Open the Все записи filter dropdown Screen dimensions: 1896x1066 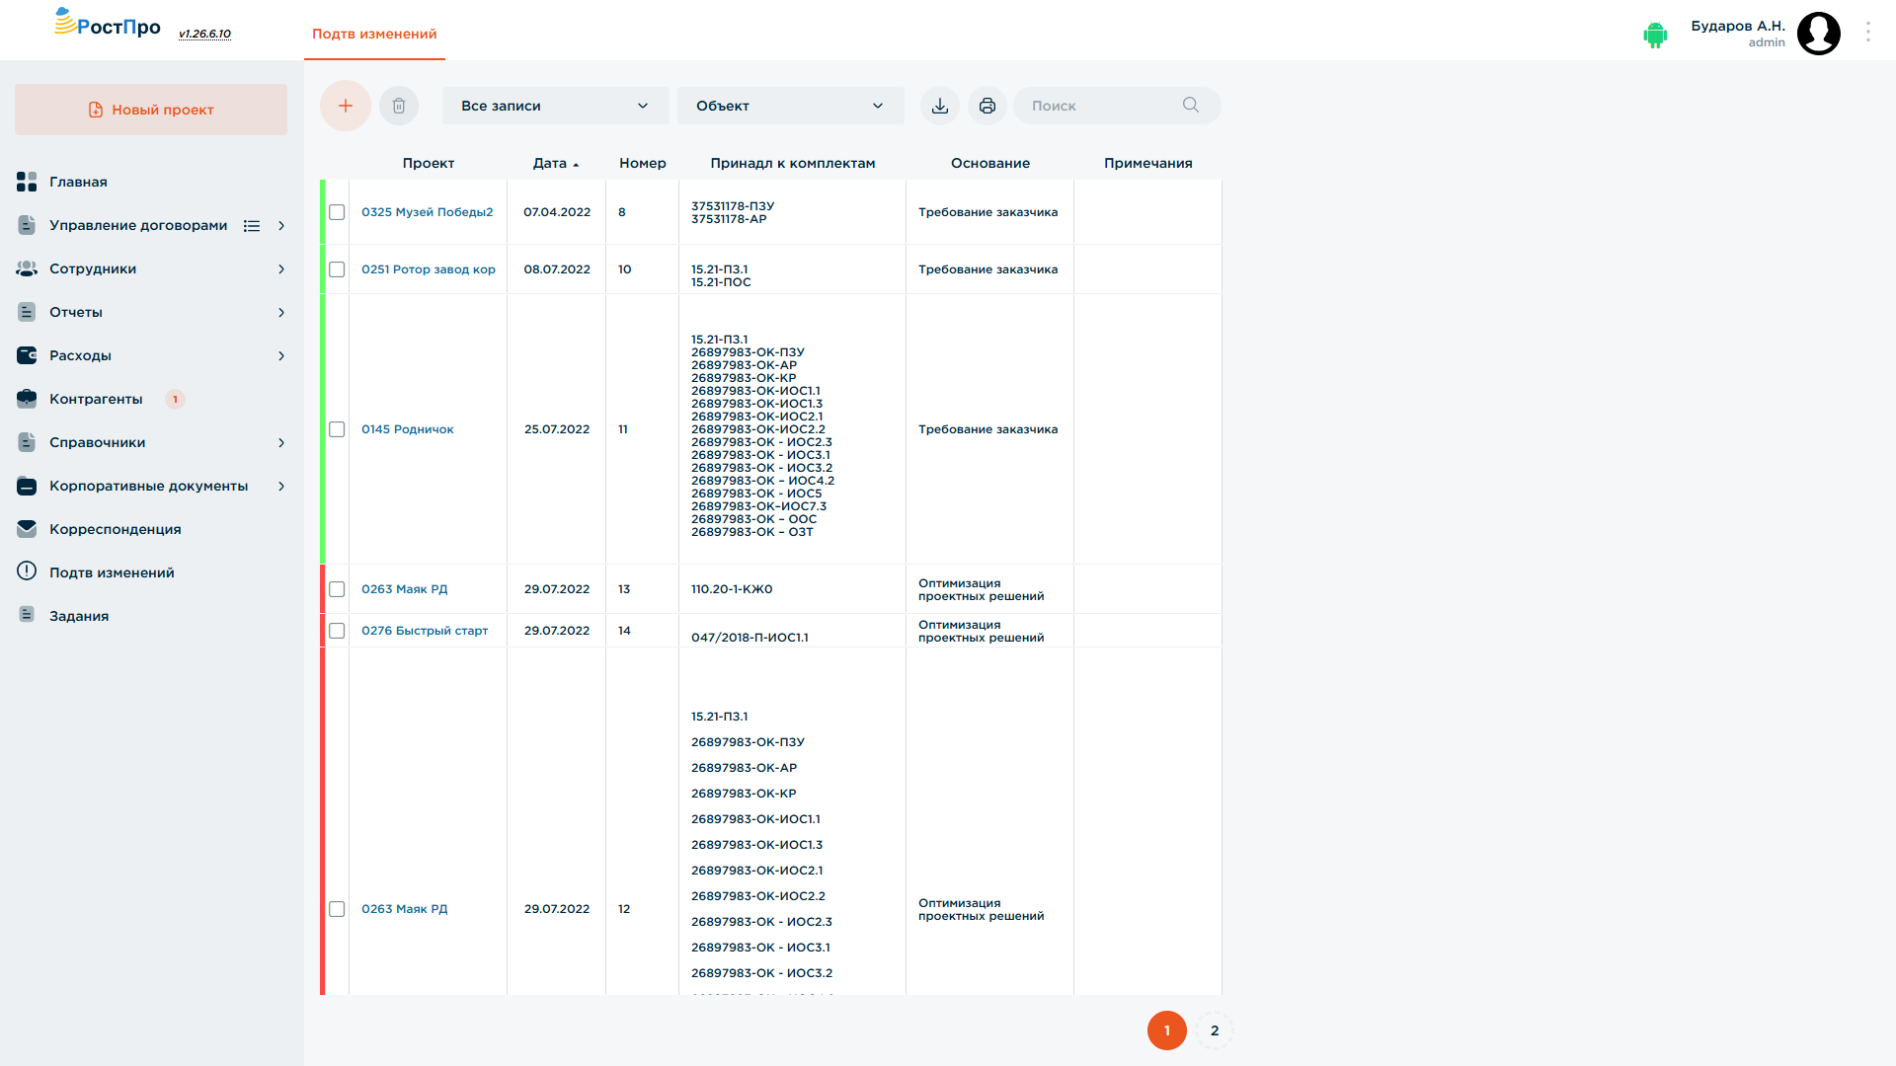556,106
